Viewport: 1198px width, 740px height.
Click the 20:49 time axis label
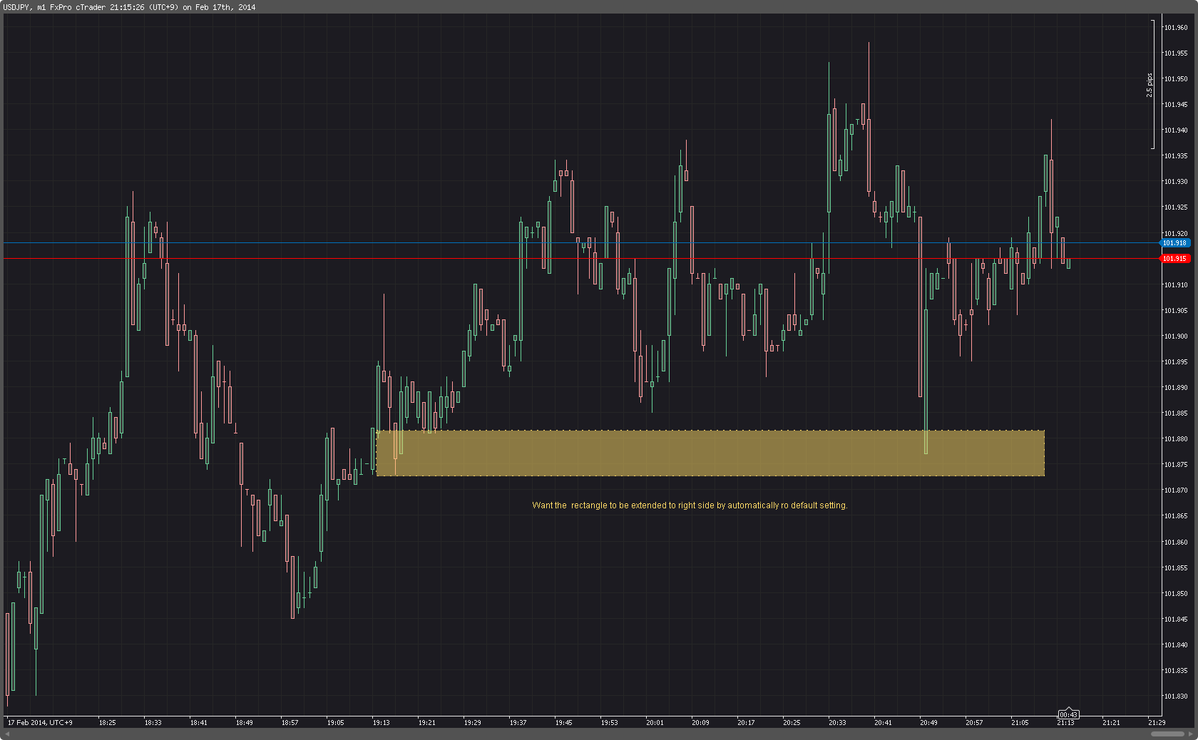tap(928, 723)
